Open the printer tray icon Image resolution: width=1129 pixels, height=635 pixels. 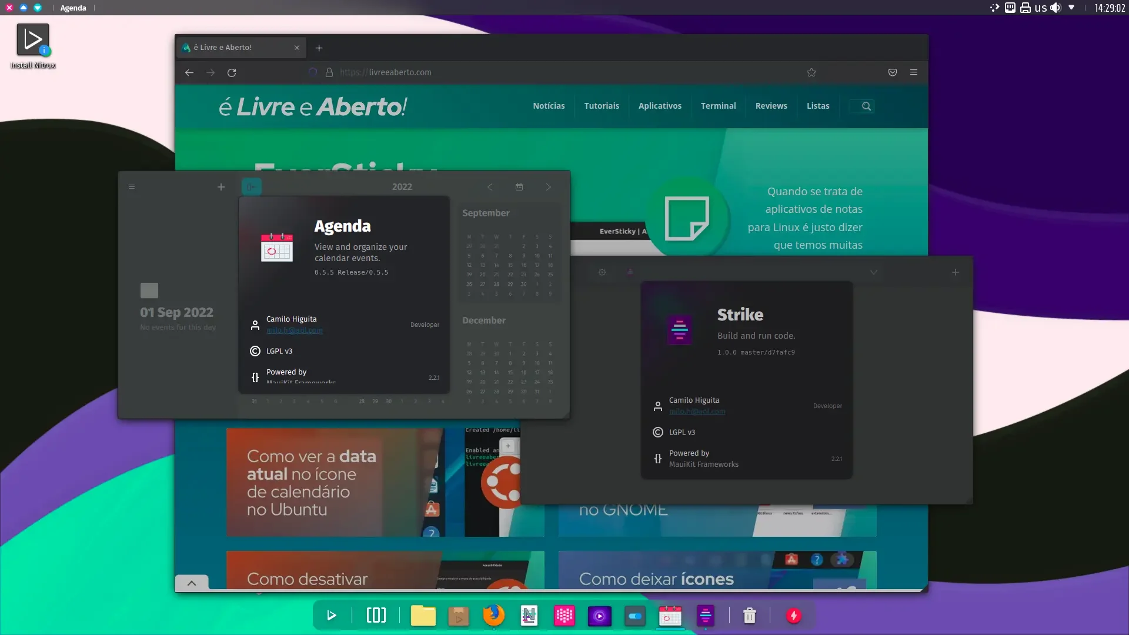tap(1026, 8)
